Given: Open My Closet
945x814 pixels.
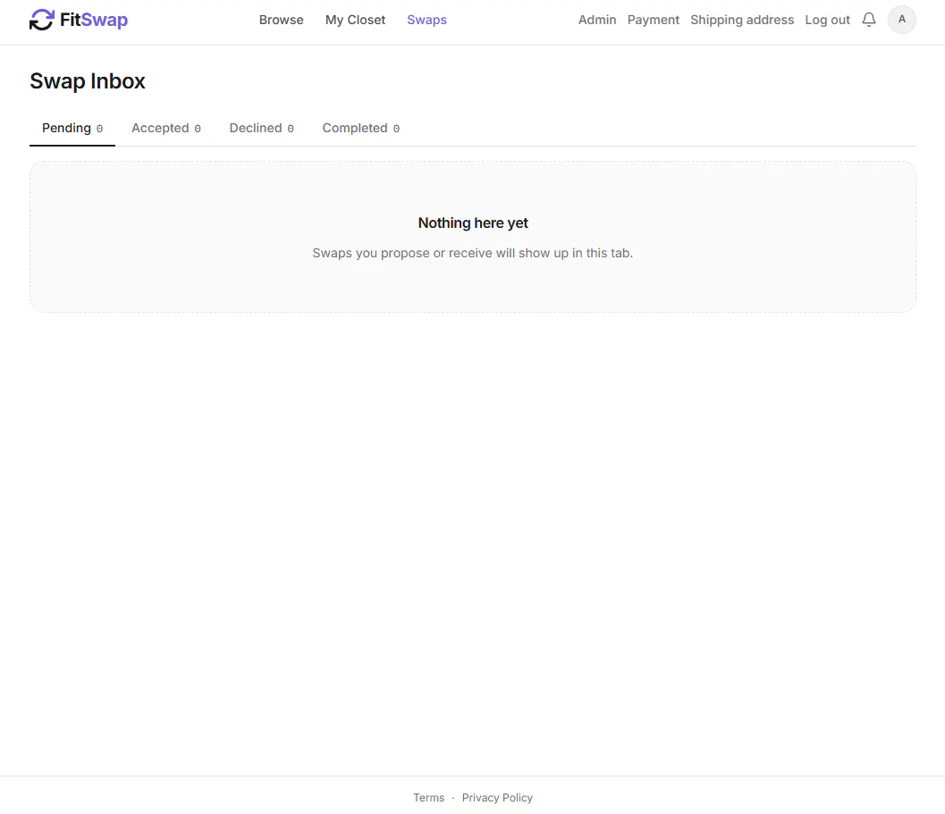Looking at the screenshot, I should [355, 20].
